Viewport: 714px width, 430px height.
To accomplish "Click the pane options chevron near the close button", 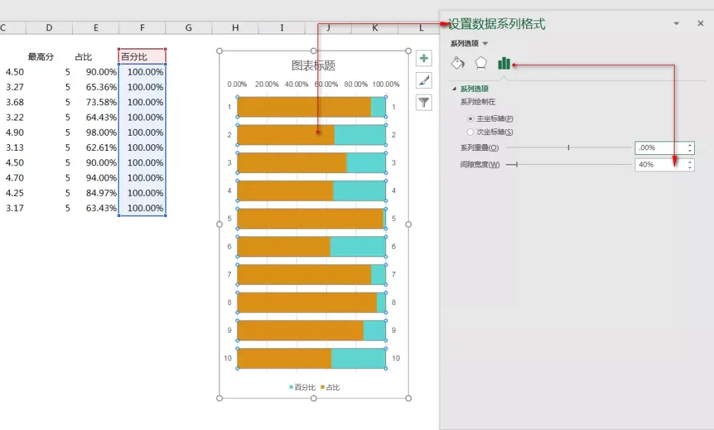I will pyautogui.click(x=676, y=22).
